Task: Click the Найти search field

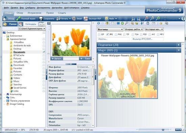Action: pos(113,39)
